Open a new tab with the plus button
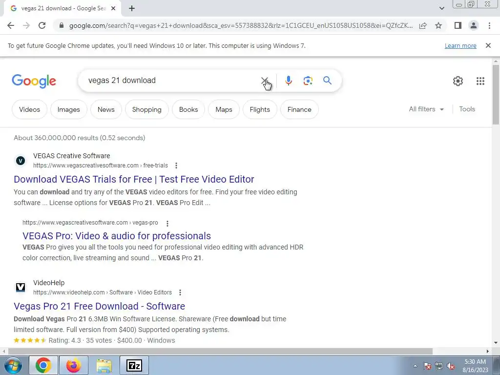The height and width of the screenshot is (375, 500). [x=132, y=8]
